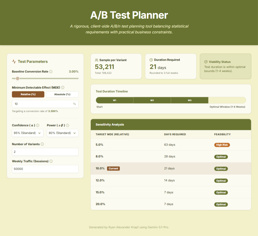
Task: Click Targeting a conversion rate of 3.300%
Action: pos(35,111)
